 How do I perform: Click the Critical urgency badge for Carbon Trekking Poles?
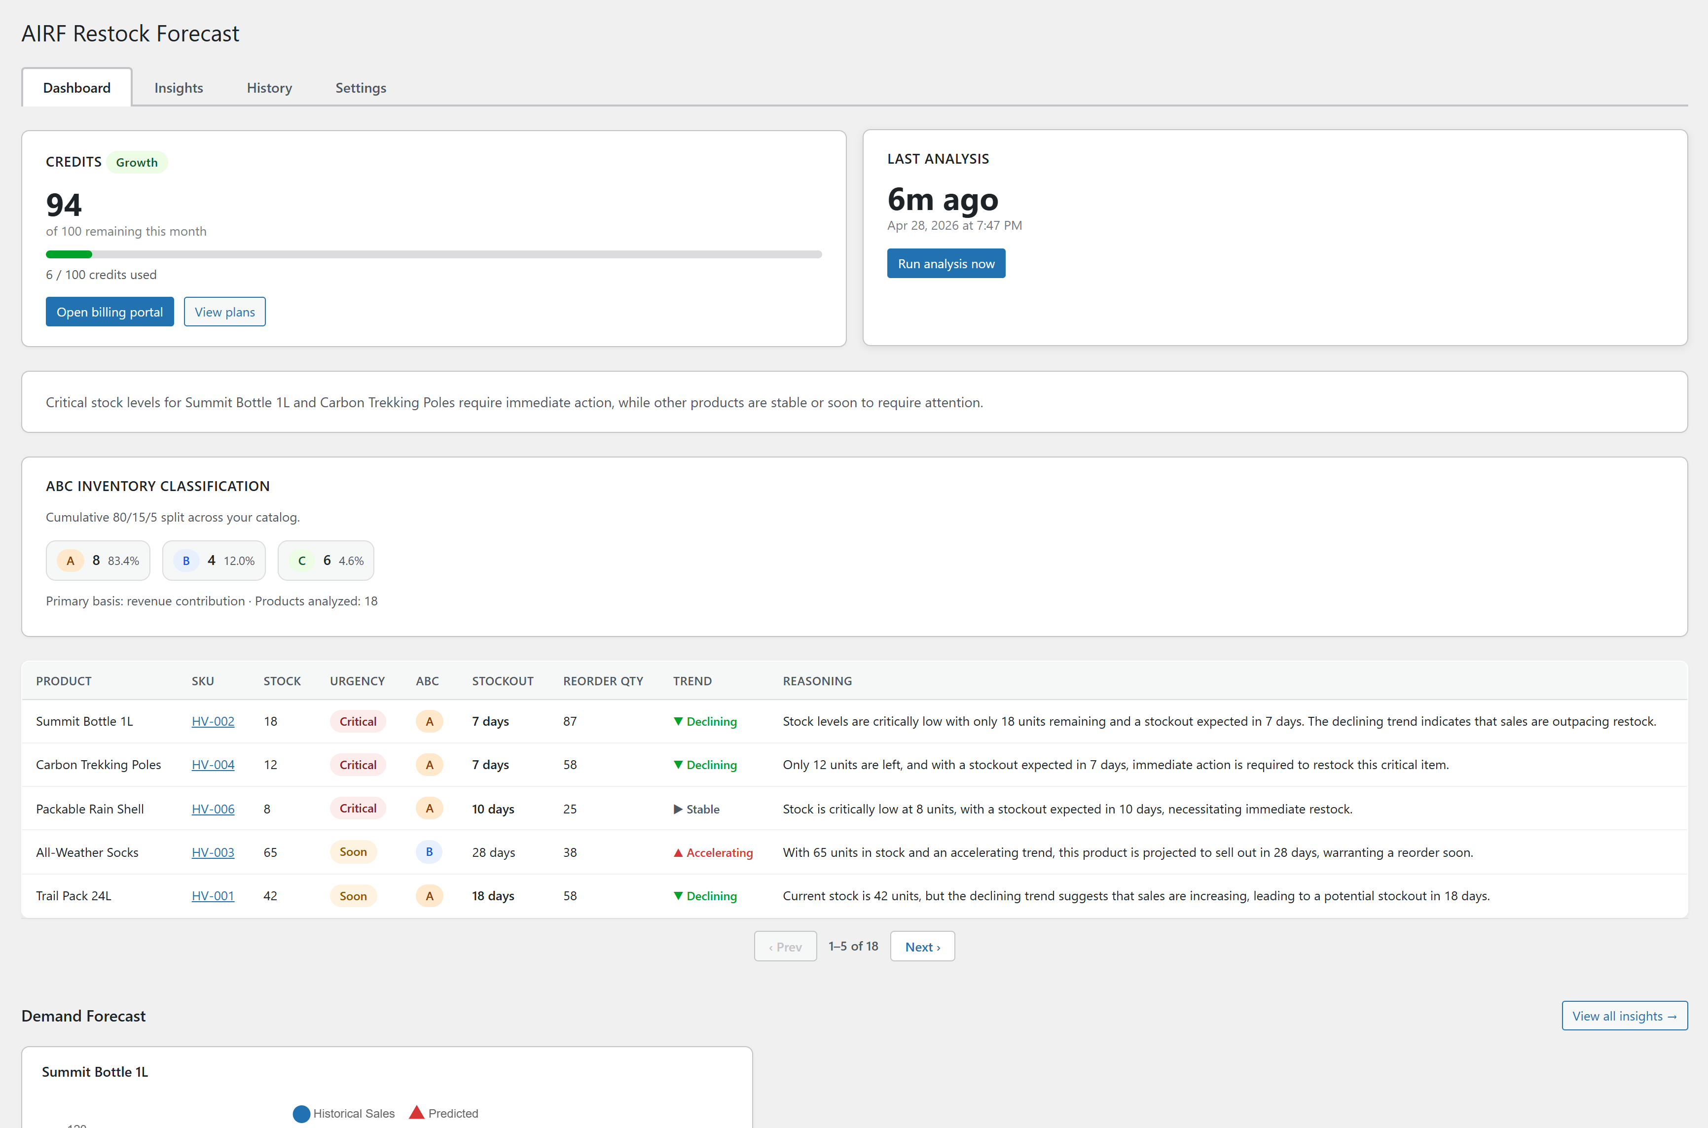pyautogui.click(x=358, y=765)
